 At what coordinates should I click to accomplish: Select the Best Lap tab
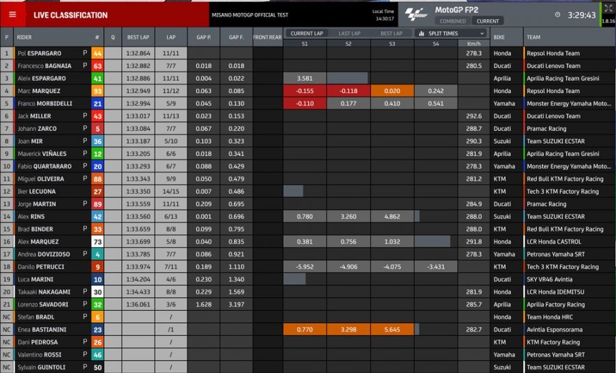pyautogui.click(x=392, y=34)
